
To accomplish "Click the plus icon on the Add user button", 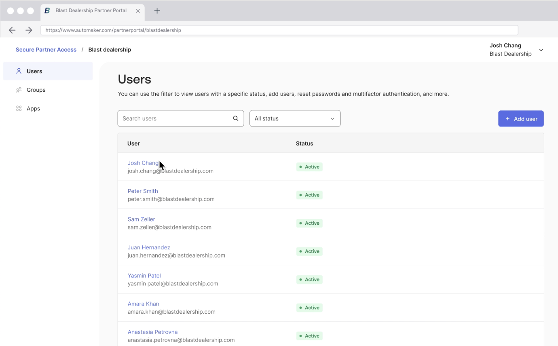I will pyautogui.click(x=507, y=118).
